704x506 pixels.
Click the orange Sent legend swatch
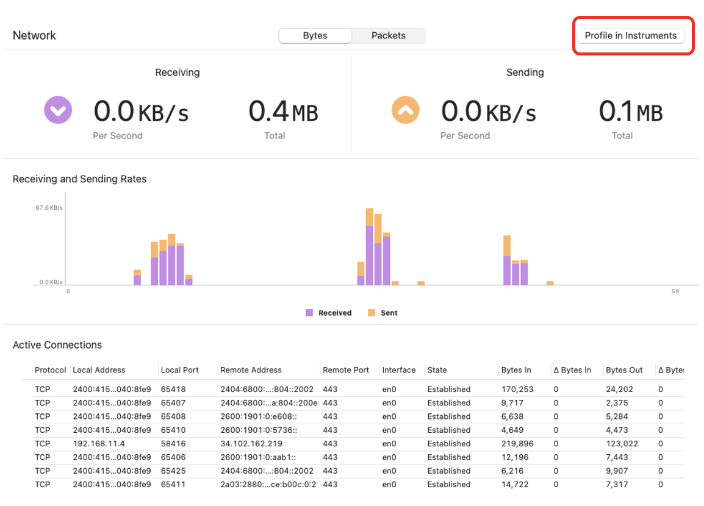(372, 313)
